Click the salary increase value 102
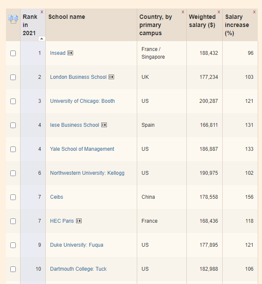The width and height of the screenshot is (262, 284). click(x=249, y=173)
